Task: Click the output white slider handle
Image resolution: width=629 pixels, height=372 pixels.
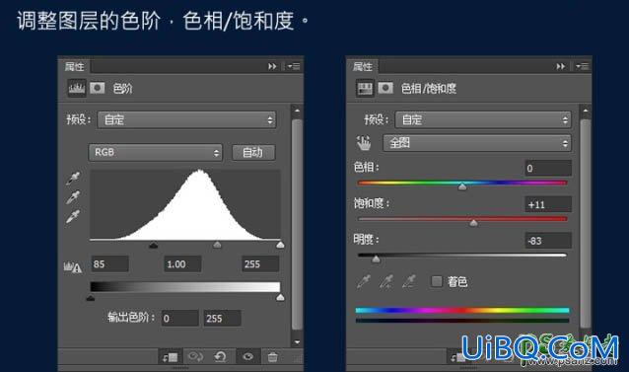Action: pos(280,297)
